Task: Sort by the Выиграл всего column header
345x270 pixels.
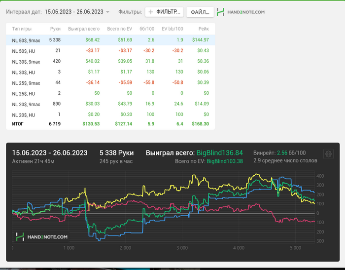Action: [x=84, y=29]
